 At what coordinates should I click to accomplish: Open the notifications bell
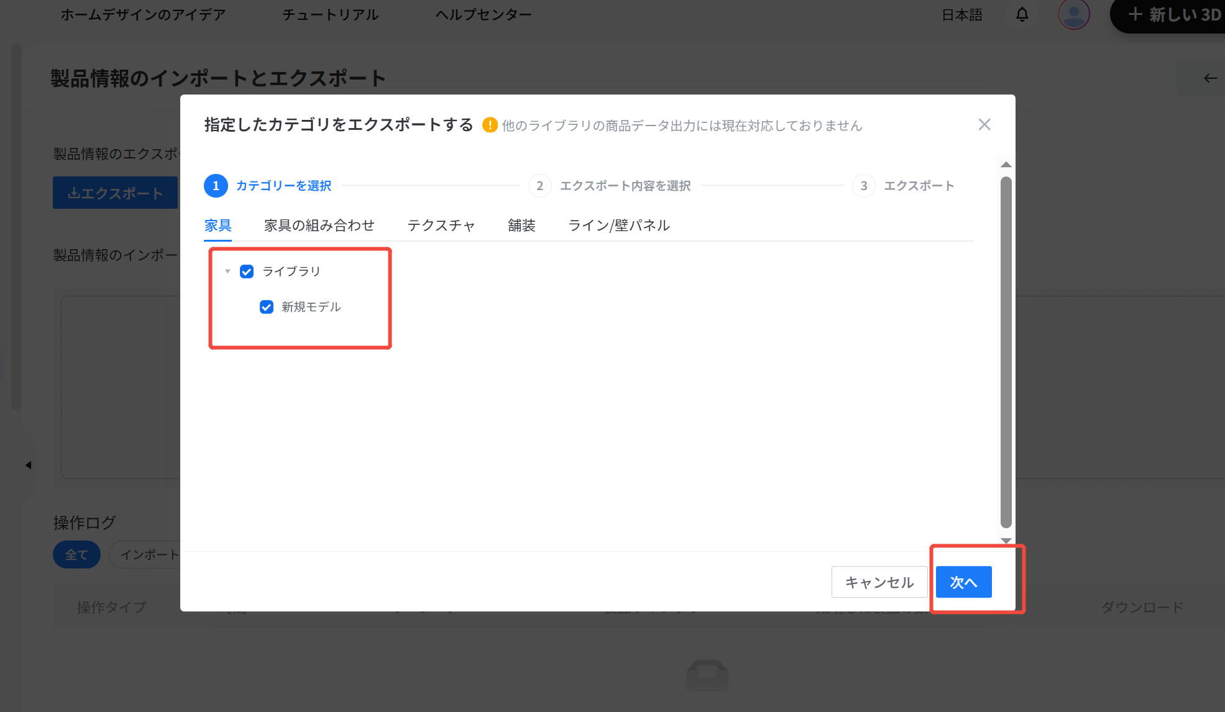[x=1022, y=14]
